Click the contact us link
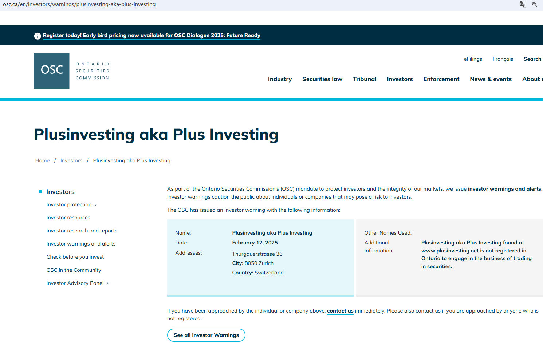This screenshot has height=350, width=543. tap(340, 311)
